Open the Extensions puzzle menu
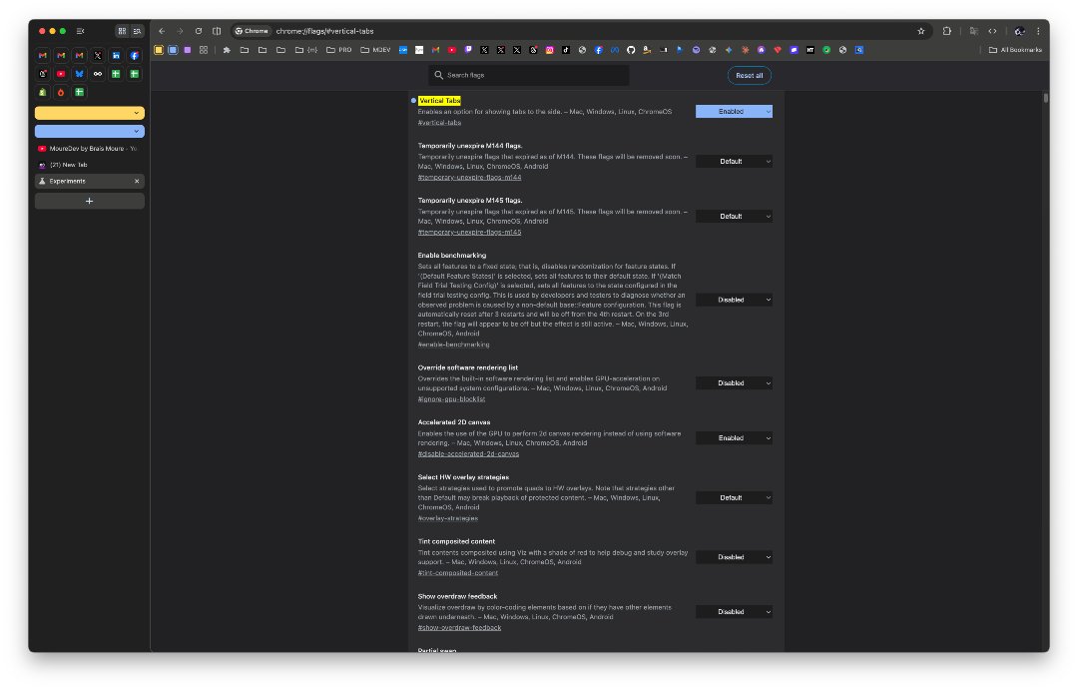Viewport: 1078px width, 690px height. [946, 31]
